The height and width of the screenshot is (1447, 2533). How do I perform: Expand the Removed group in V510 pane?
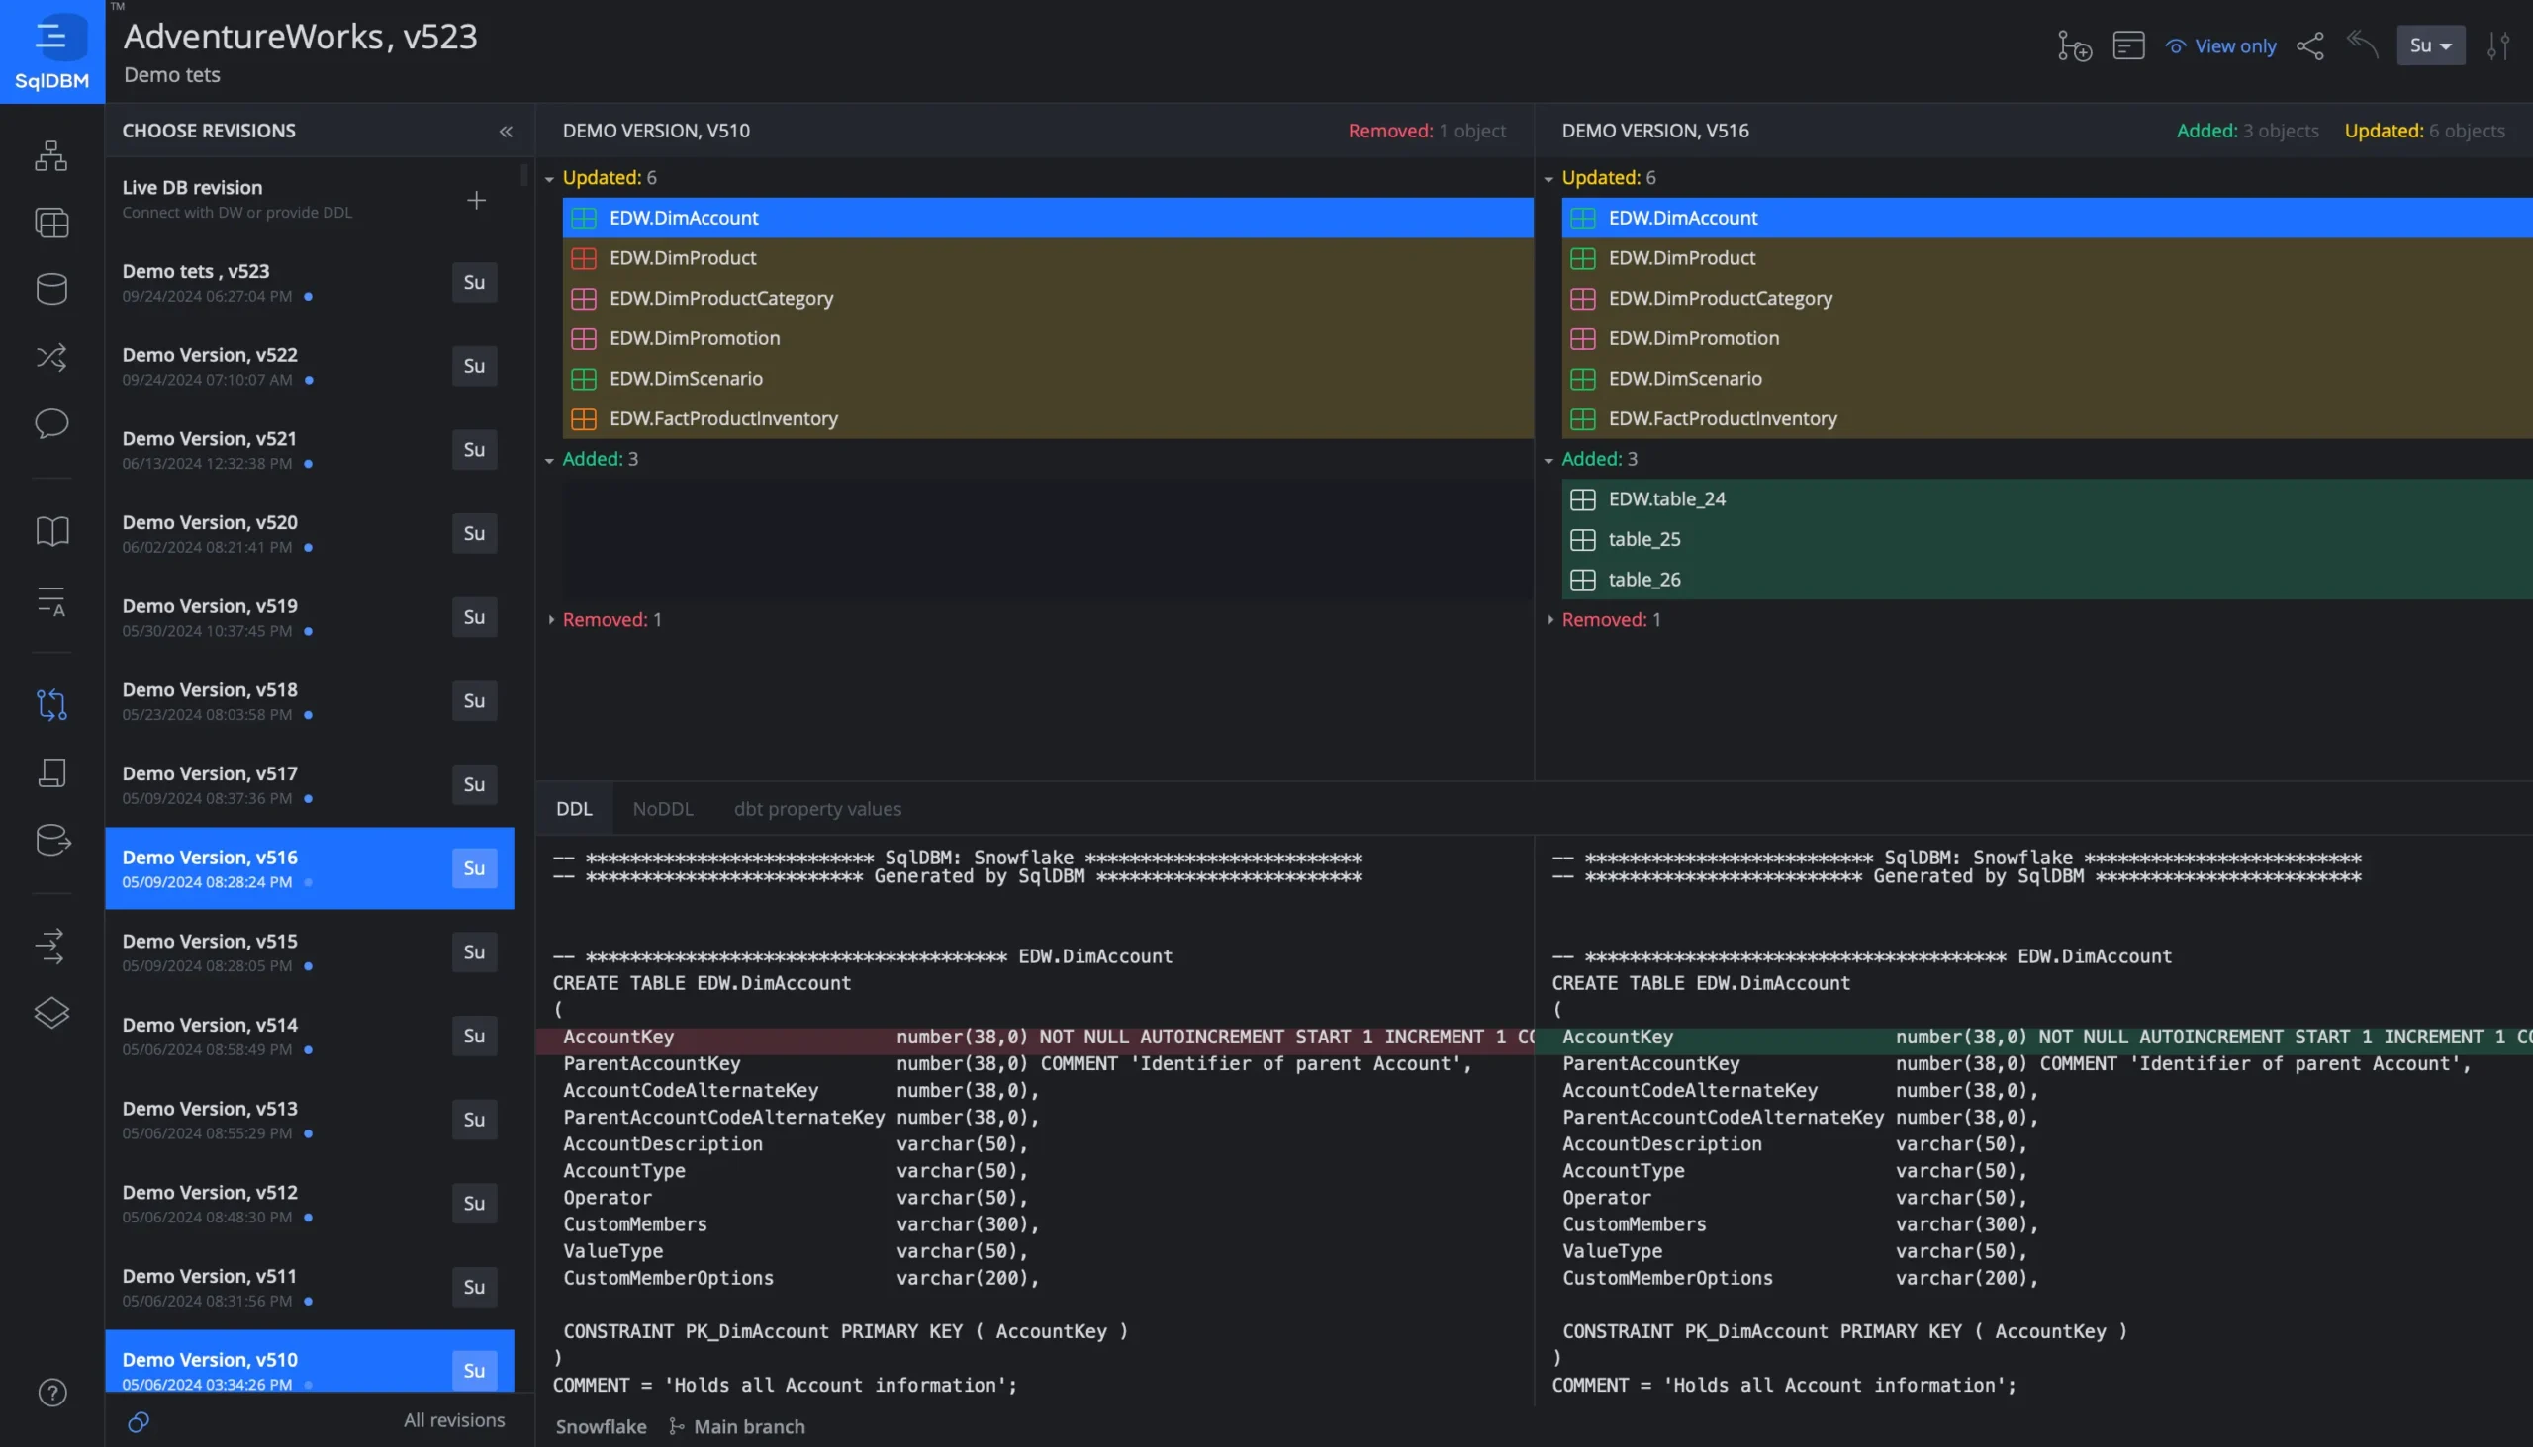(x=551, y=620)
